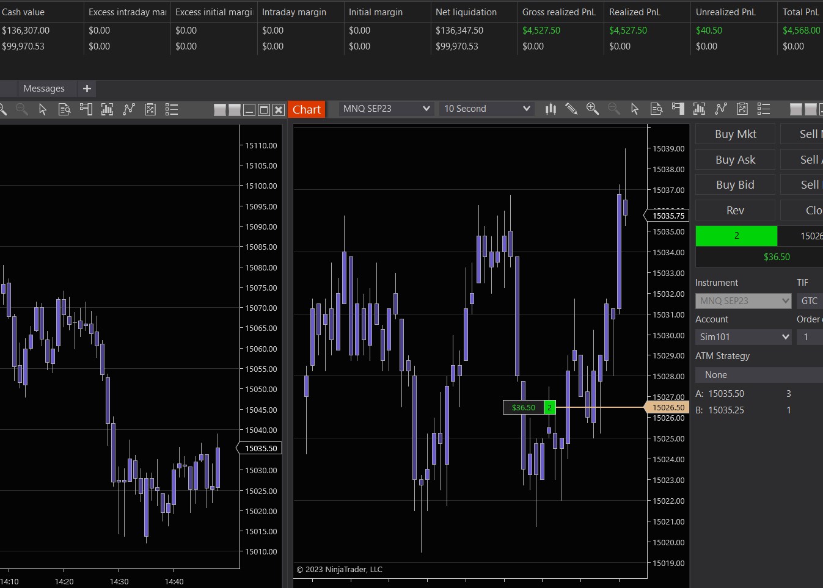
Task: Open the Sim101 account dropdown
Action: point(744,337)
